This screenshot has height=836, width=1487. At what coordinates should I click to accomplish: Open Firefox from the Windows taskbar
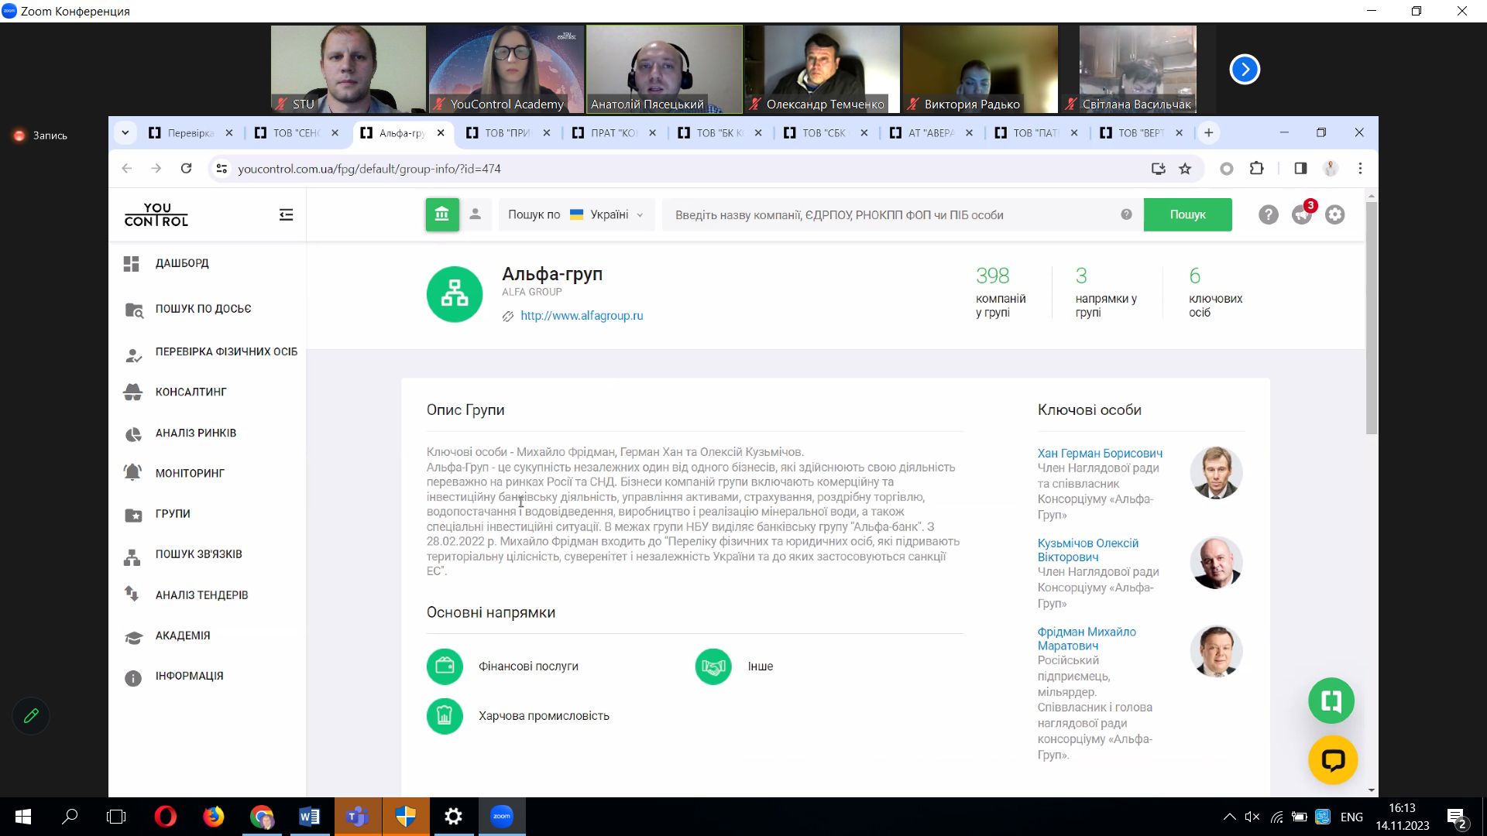click(213, 817)
